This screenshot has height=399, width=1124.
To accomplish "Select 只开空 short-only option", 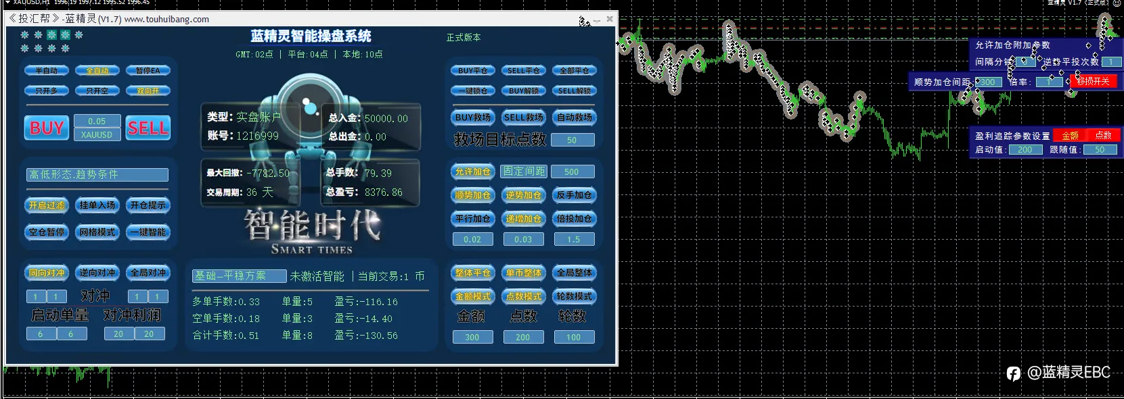I will pyautogui.click(x=97, y=90).
